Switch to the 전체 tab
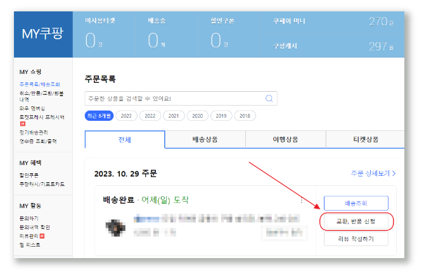 [x=125, y=140]
